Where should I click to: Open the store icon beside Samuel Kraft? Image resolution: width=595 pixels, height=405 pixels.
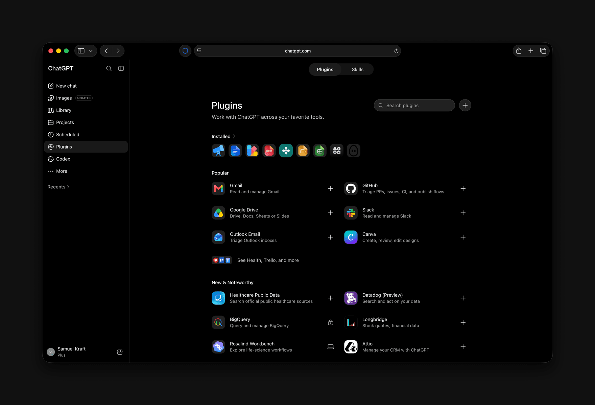click(120, 352)
